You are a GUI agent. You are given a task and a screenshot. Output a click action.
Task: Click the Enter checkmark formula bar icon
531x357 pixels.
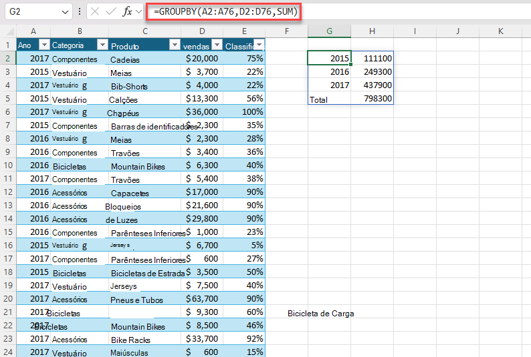point(111,12)
